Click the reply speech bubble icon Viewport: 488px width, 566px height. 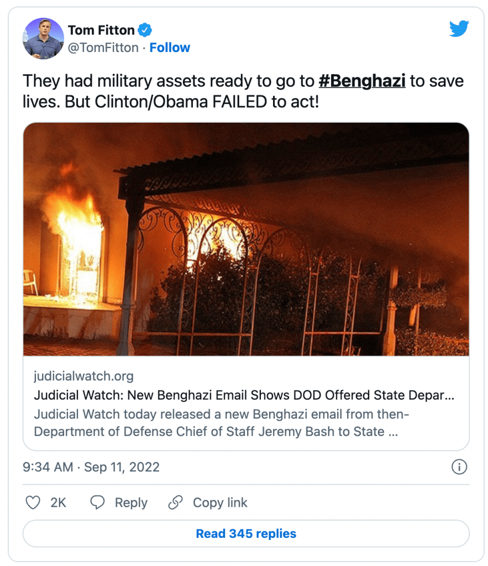[98, 502]
